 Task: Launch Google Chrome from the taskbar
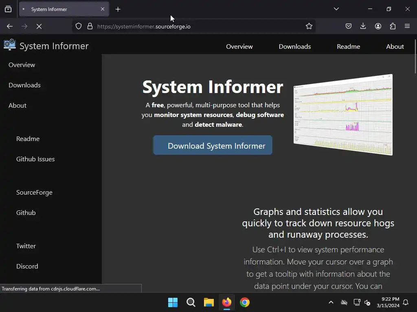point(245,302)
